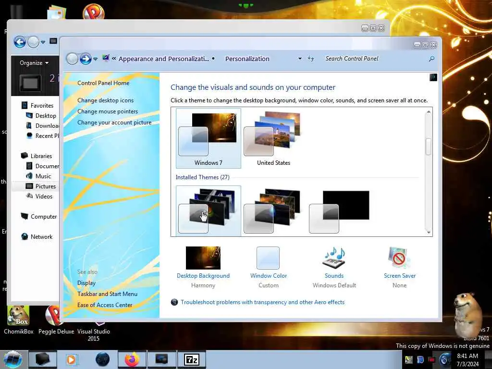Open recent pages dropdown in Personalization window

click(96, 59)
